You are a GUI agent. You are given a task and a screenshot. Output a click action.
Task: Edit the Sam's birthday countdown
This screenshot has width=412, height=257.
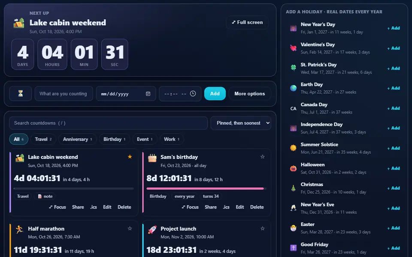[x=240, y=207]
